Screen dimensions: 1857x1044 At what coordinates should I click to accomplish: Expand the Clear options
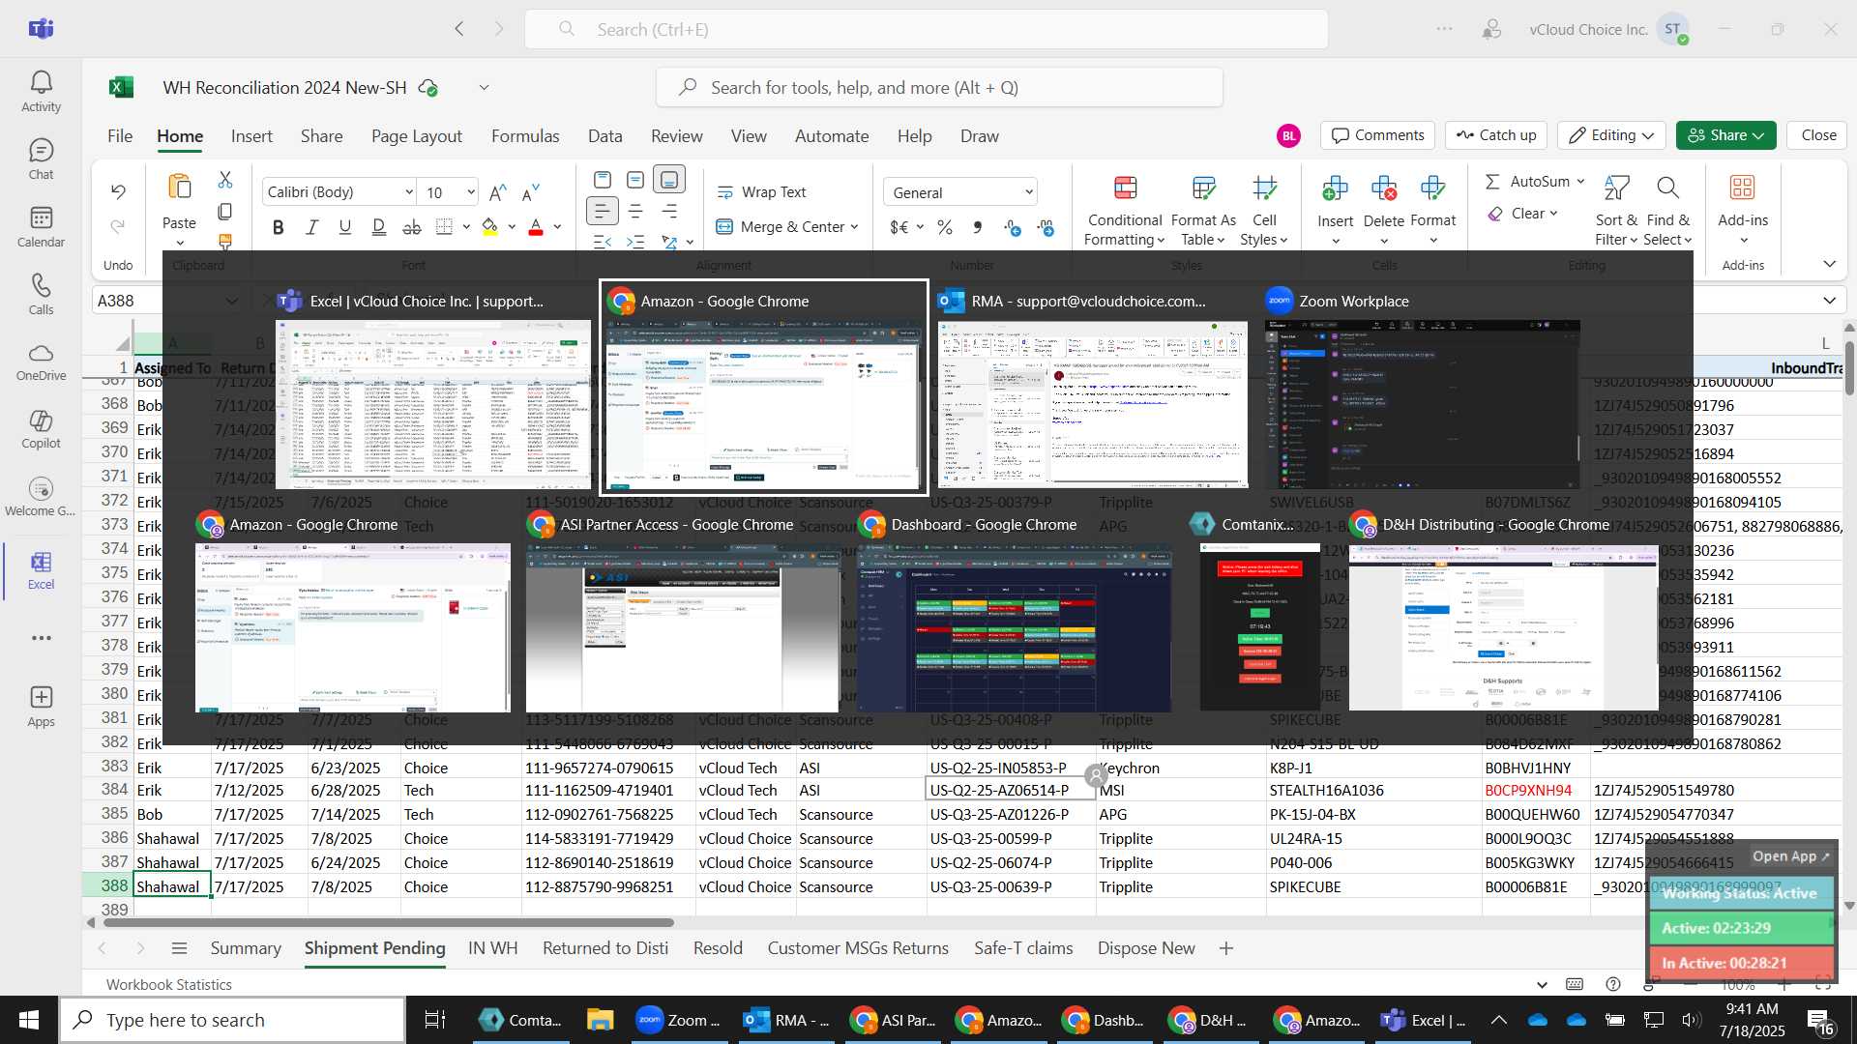[1553, 214]
